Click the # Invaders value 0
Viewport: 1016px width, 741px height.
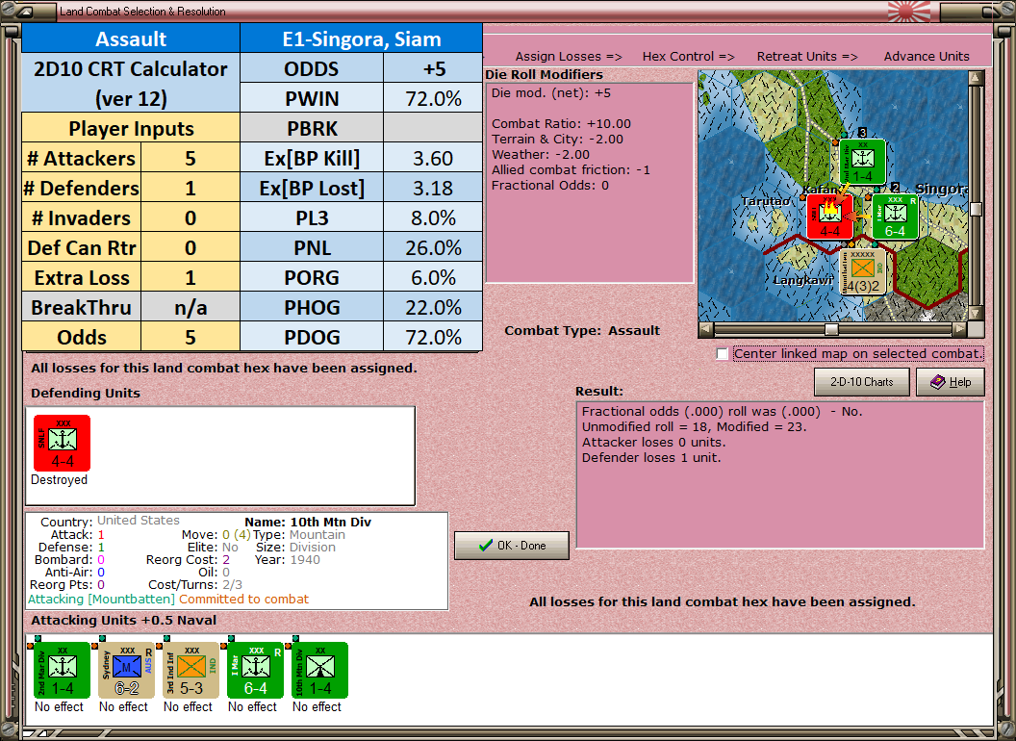190,217
